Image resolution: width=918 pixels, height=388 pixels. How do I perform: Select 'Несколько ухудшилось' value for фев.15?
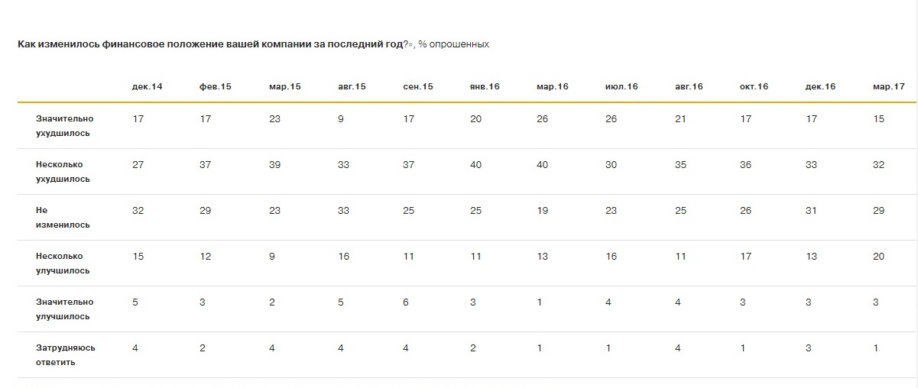tap(206, 164)
